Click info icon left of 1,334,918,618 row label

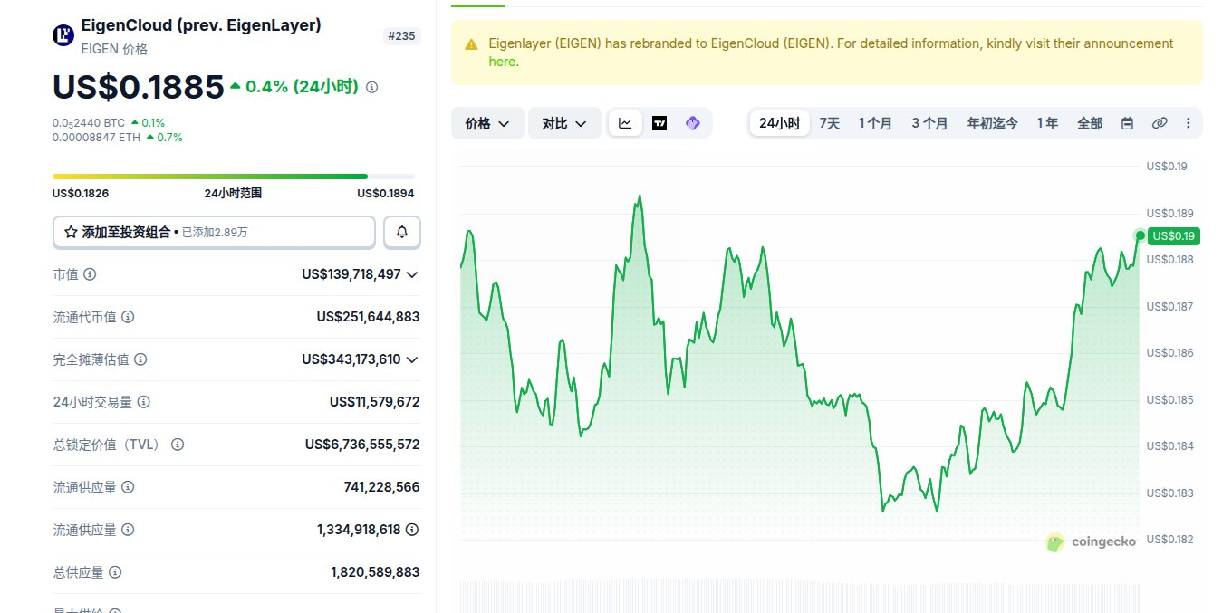pos(128,530)
